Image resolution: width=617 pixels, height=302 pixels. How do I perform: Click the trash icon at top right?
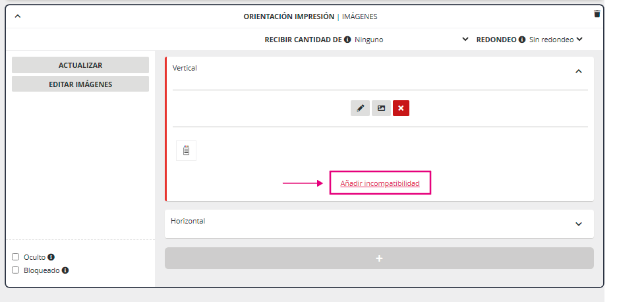pos(597,14)
